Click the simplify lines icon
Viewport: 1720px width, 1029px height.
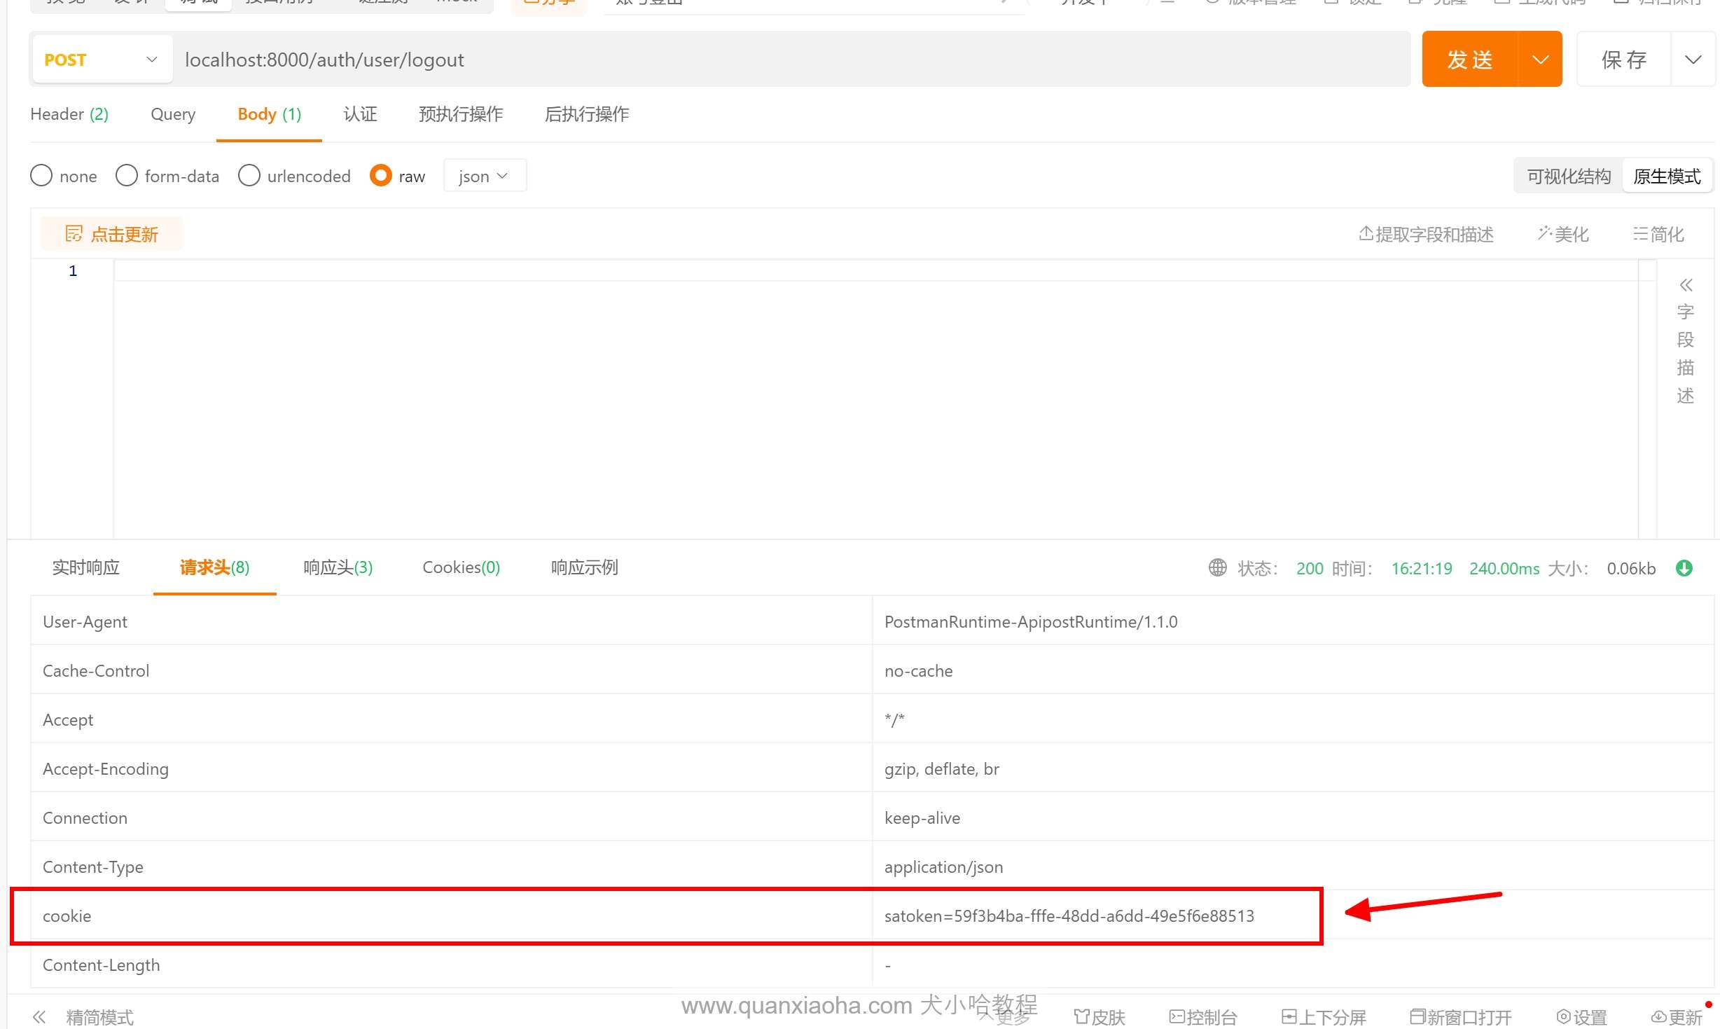click(x=1639, y=234)
